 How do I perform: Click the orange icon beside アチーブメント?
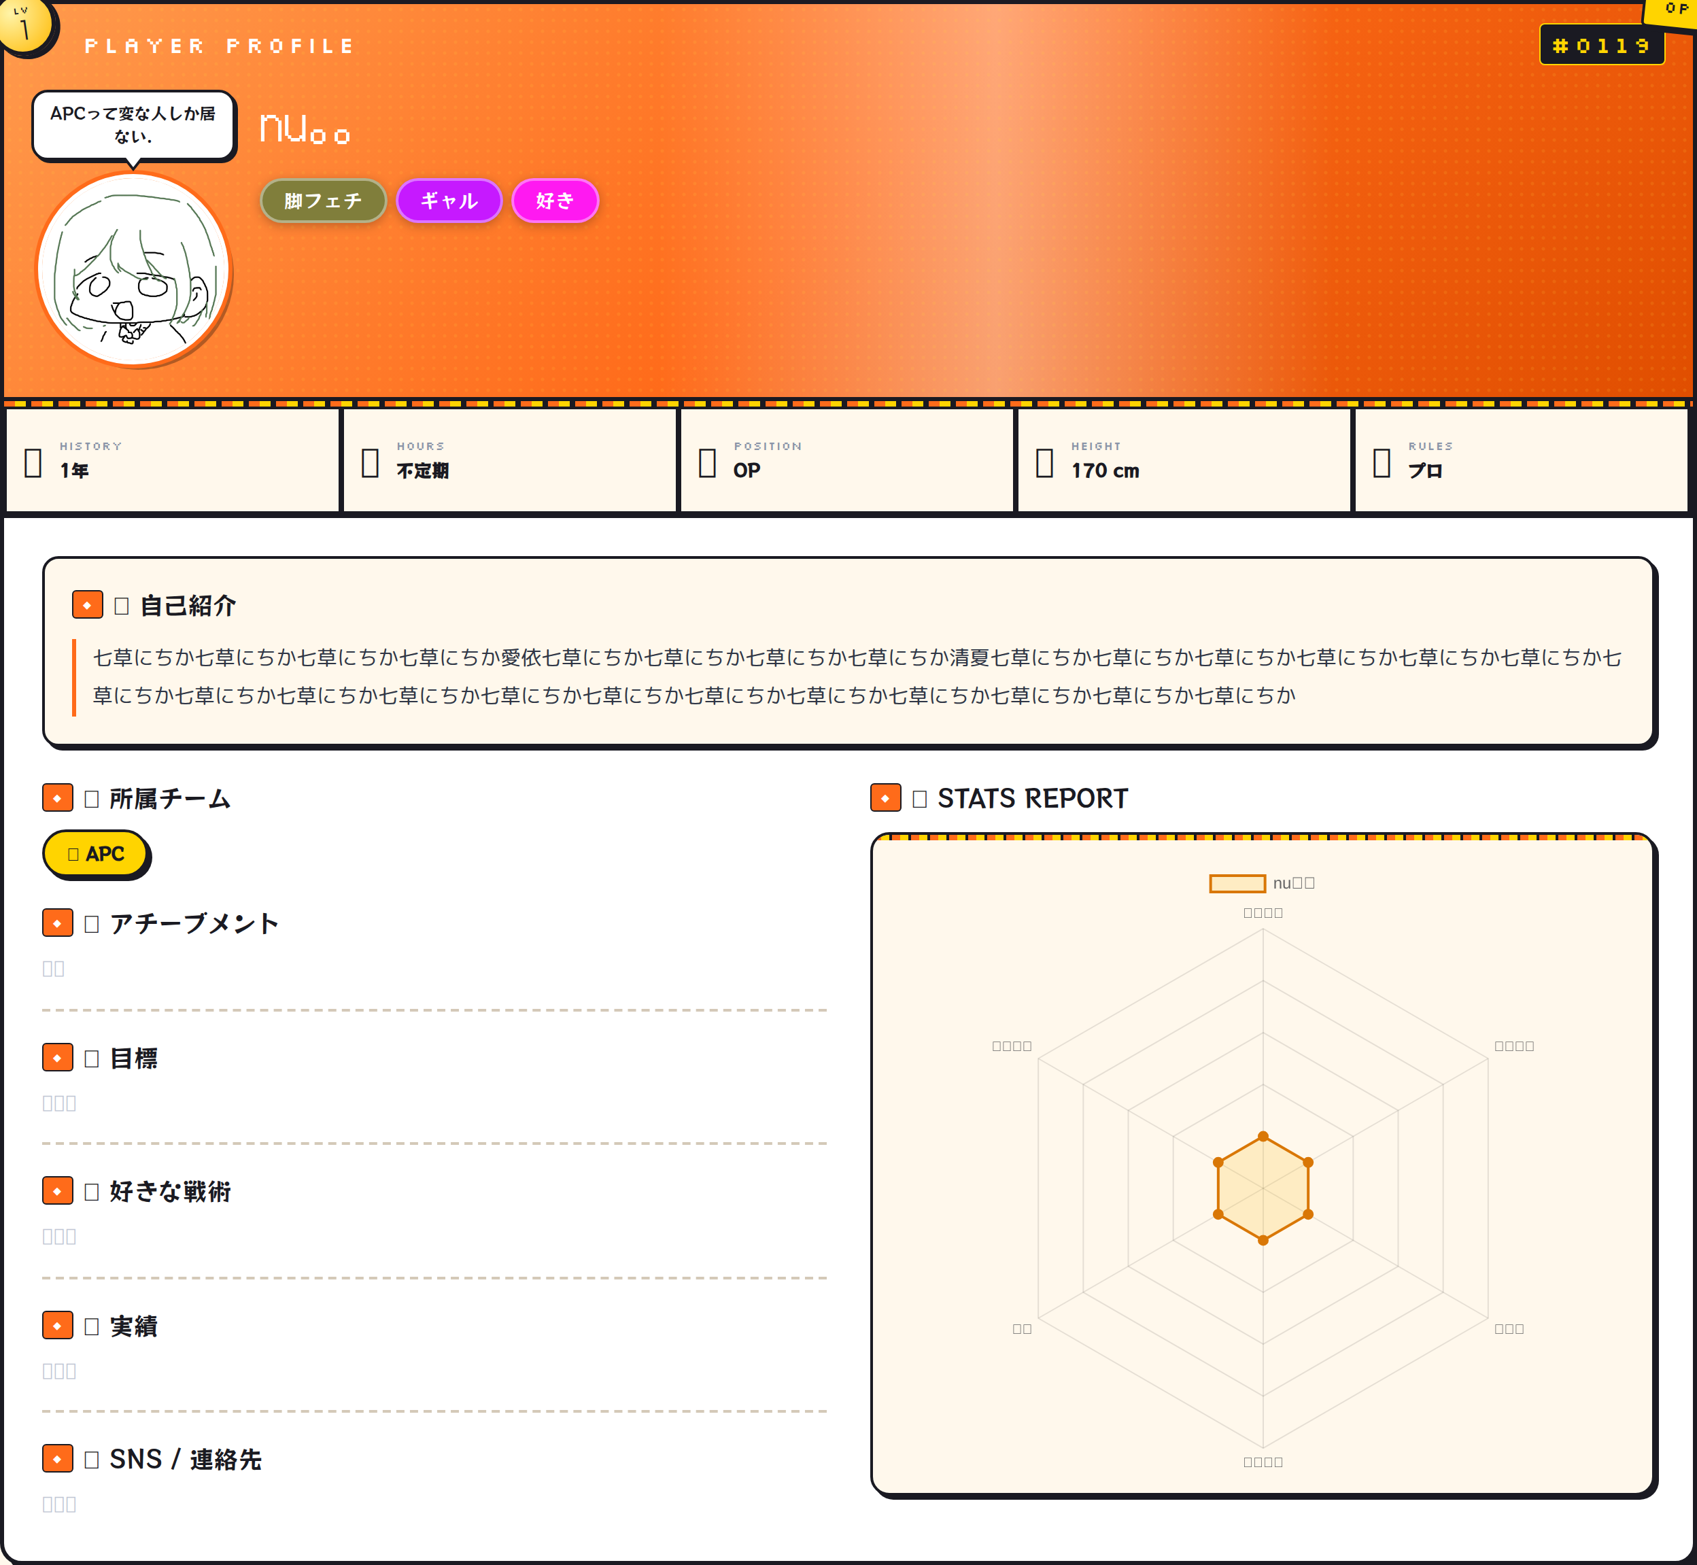point(58,923)
